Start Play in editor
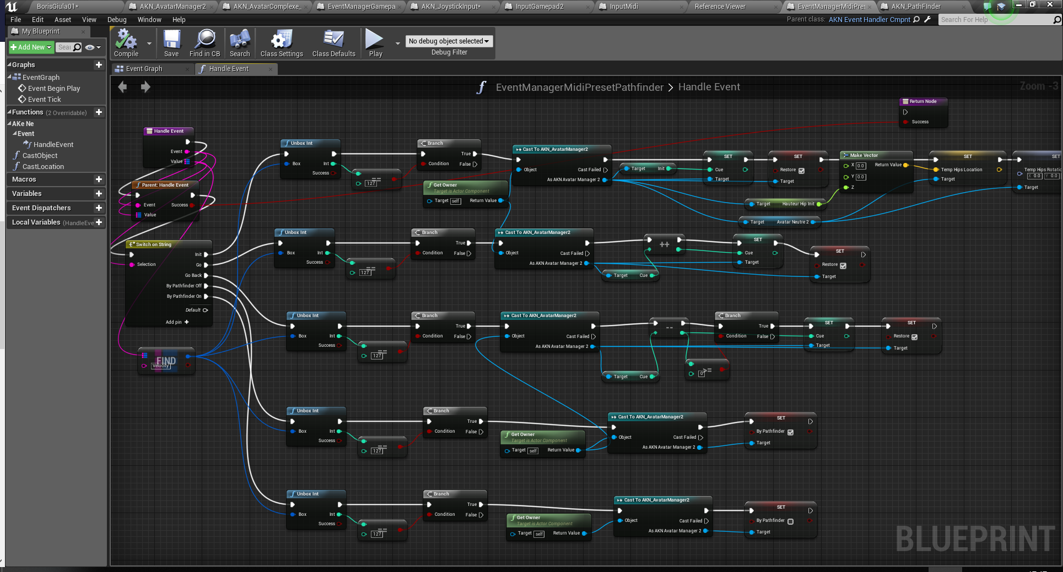Screen dimensions: 1063x572 click(375, 43)
